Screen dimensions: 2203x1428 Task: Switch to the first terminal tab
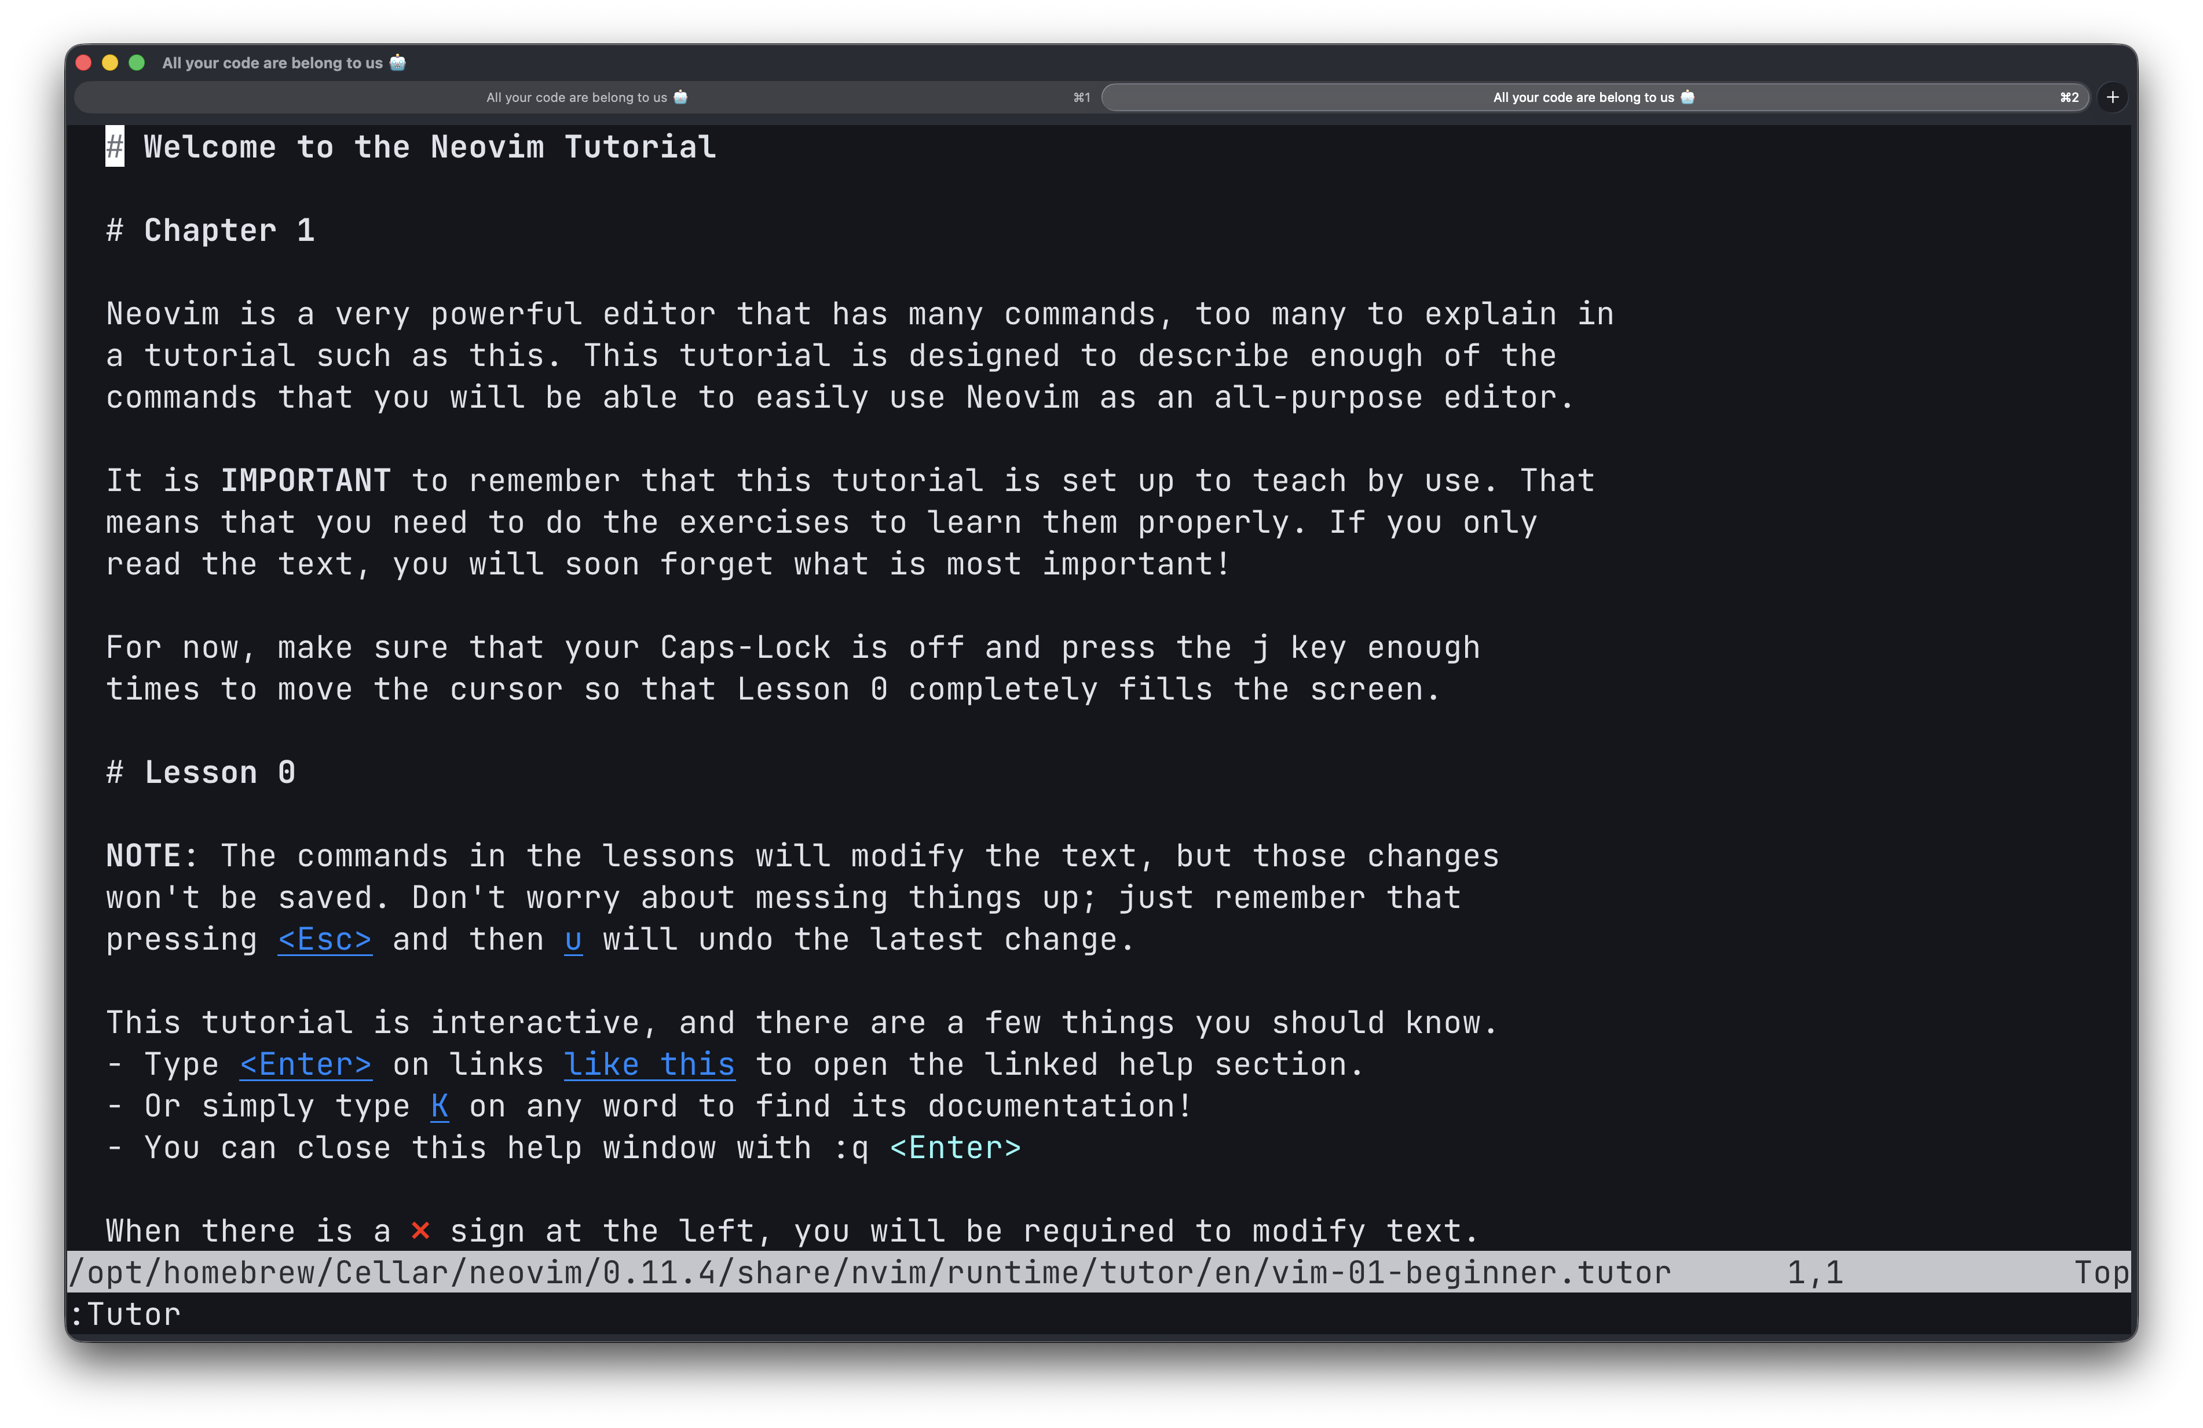(x=587, y=97)
